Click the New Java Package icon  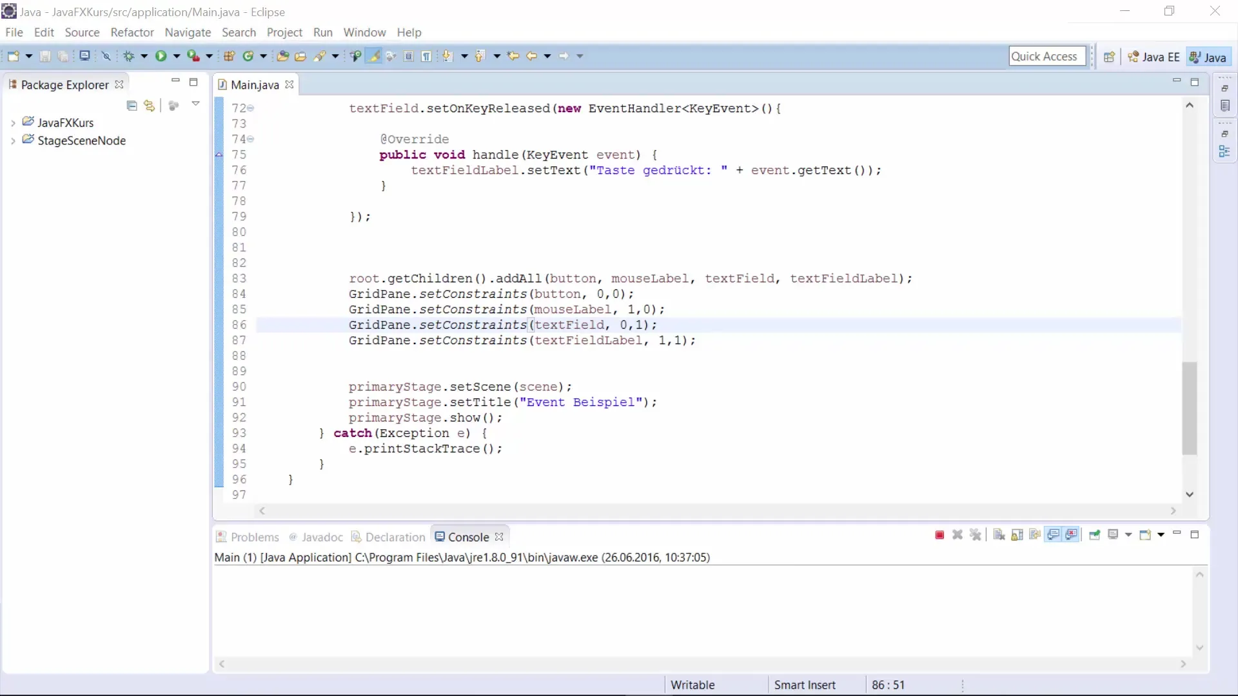pyautogui.click(x=230, y=56)
